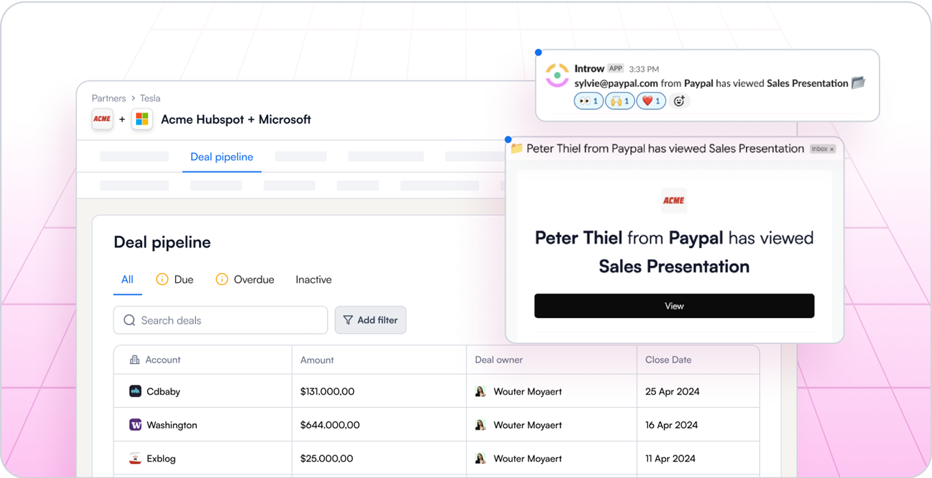Click Wouter Moyaert avatar in Cdbaby row
Image resolution: width=932 pixels, height=478 pixels.
click(481, 391)
